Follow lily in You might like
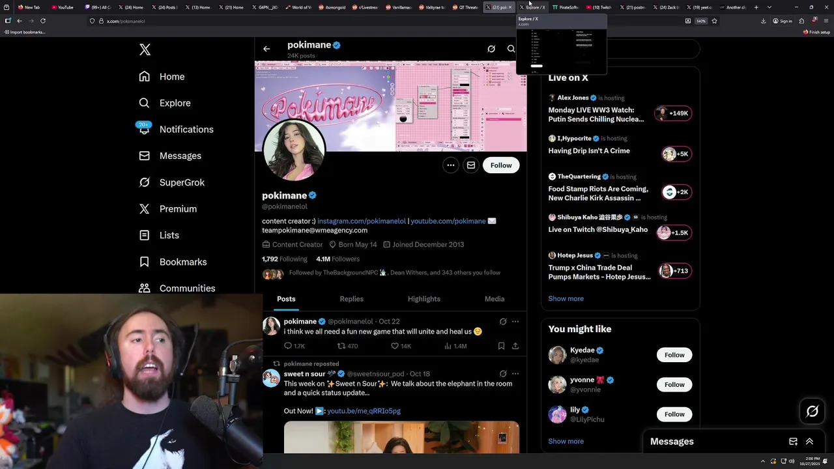The width and height of the screenshot is (834, 469). tap(674, 414)
